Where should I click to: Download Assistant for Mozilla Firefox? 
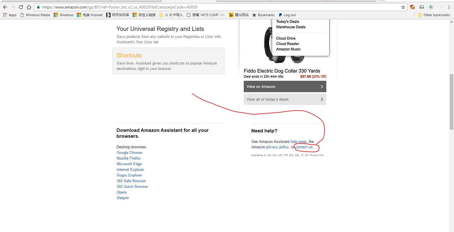(129, 158)
